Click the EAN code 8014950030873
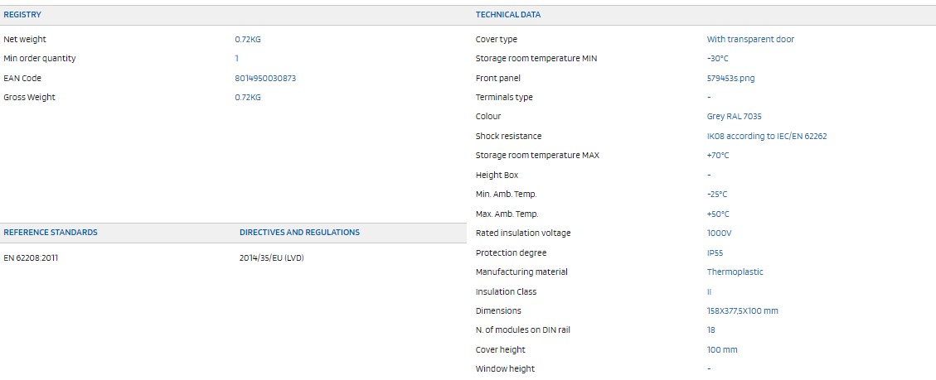 point(265,78)
